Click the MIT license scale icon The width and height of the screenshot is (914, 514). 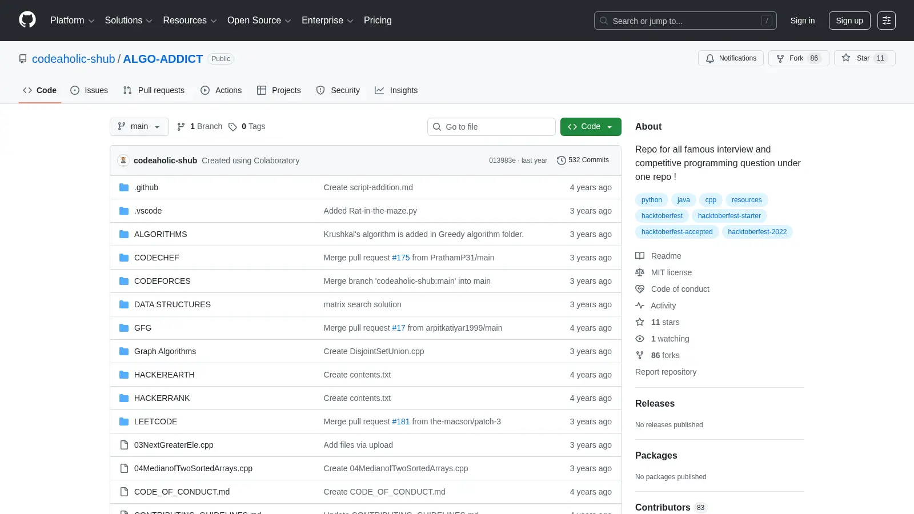pyautogui.click(x=640, y=272)
